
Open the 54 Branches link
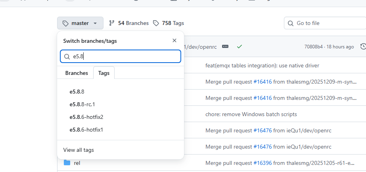pyautogui.click(x=129, y=23)
